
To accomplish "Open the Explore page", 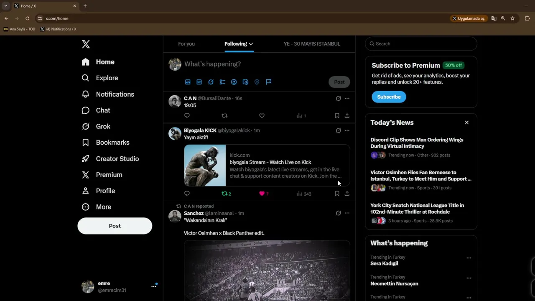I will point(100,78).
